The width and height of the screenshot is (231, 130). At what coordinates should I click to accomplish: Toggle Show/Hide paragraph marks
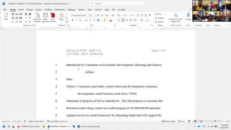pos(150,15)
